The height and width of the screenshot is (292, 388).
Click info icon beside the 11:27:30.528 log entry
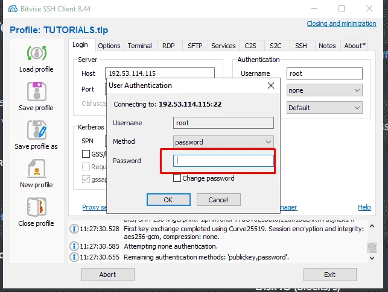pos(74,229)
